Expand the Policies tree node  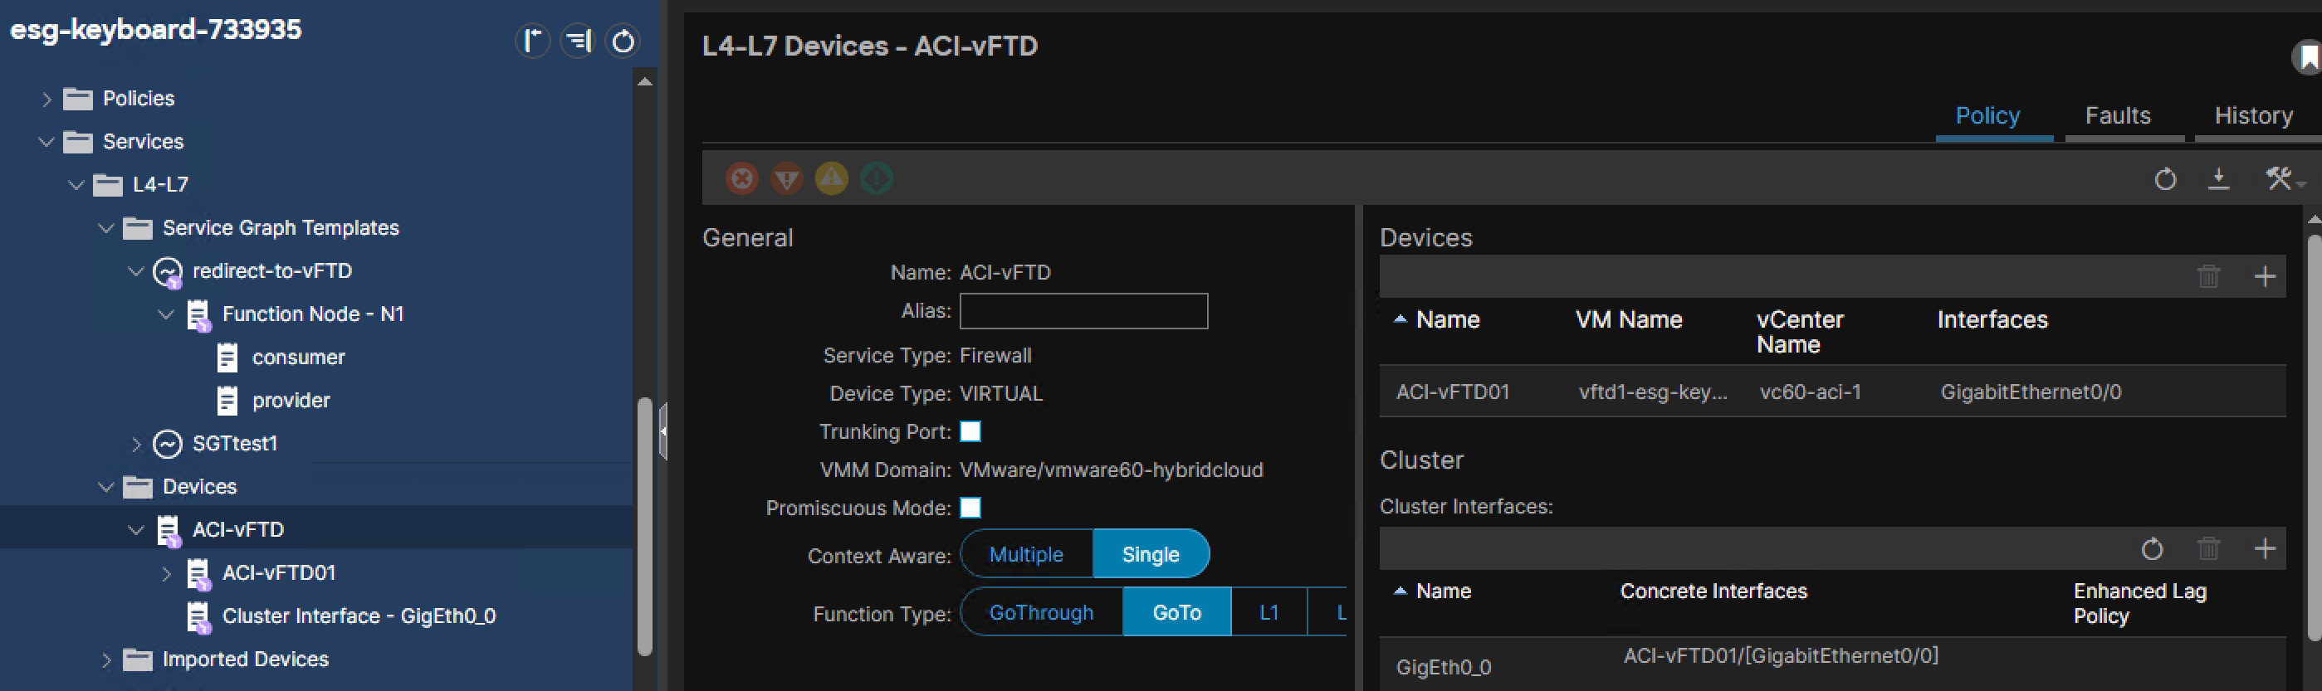46,99
